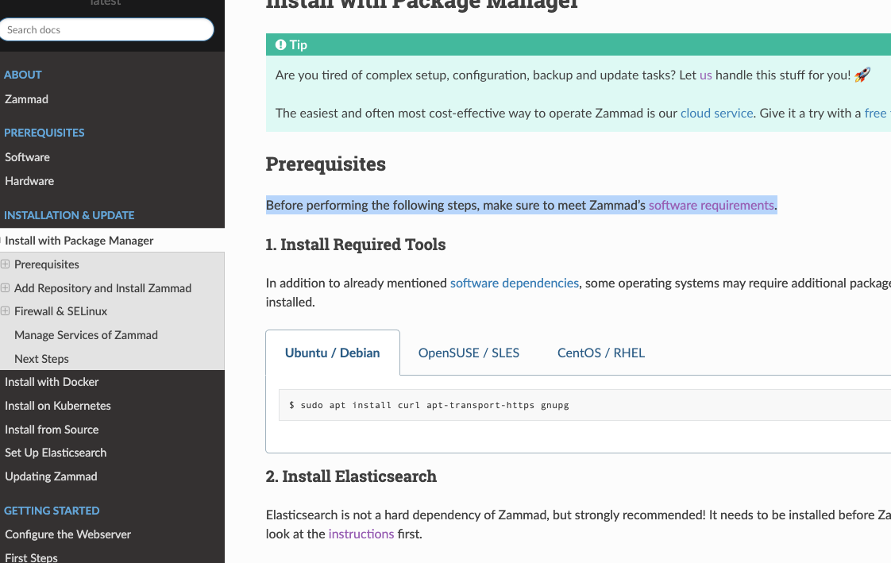891x563 pixels.
Task: Switch to the CentOS / RHEL tab
Action: tap(601, 353)
